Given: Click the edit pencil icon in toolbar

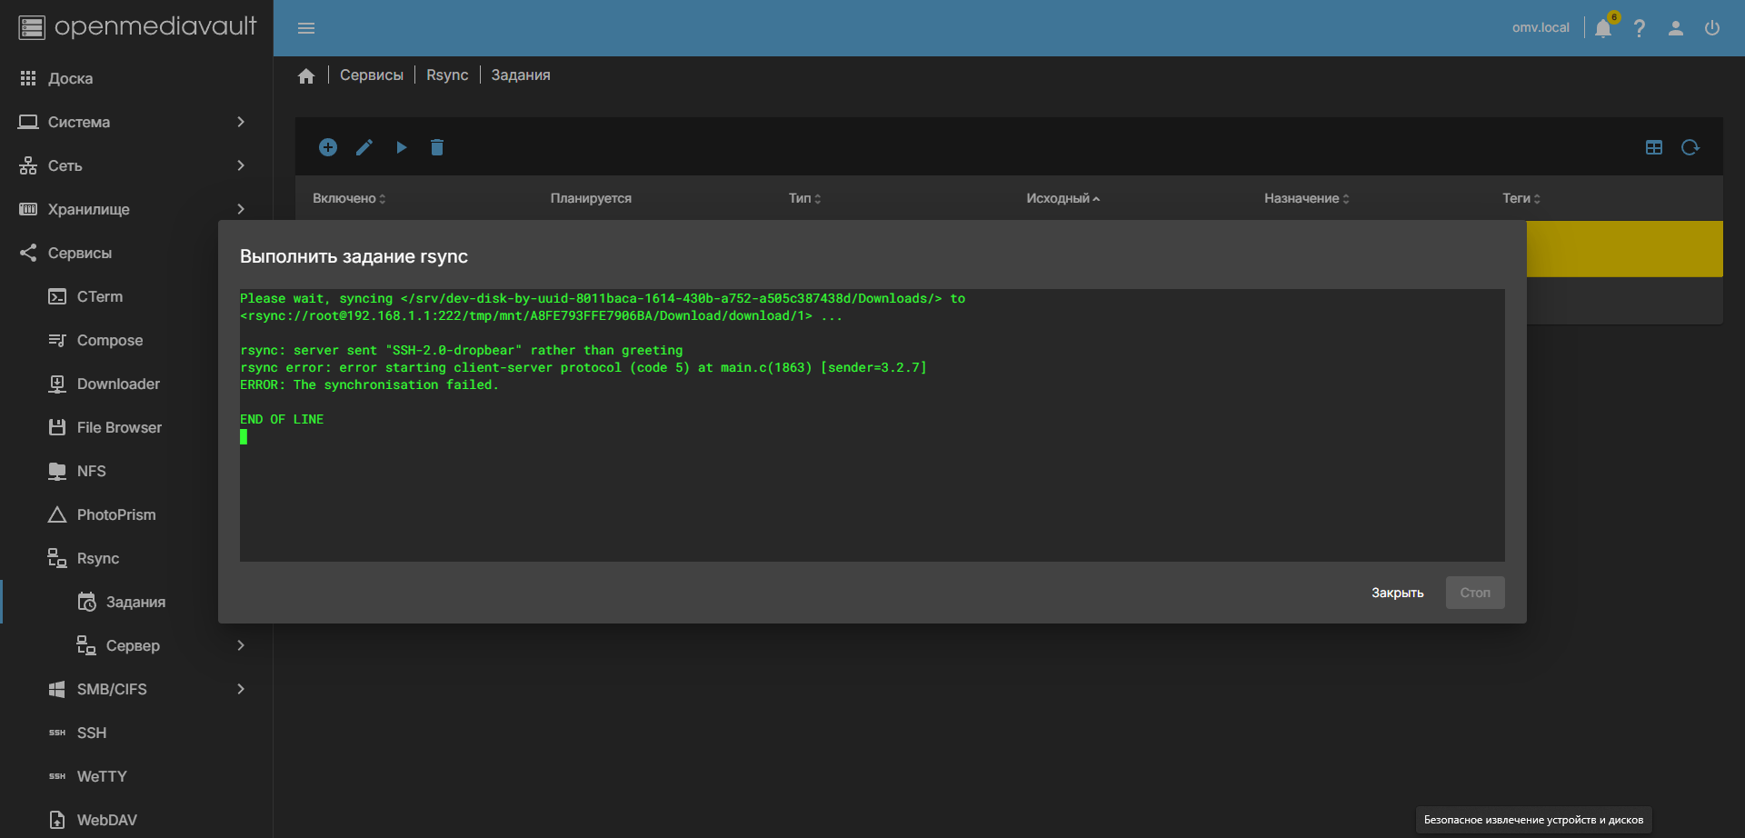Looking at the screenshot, I should point(364,147).
